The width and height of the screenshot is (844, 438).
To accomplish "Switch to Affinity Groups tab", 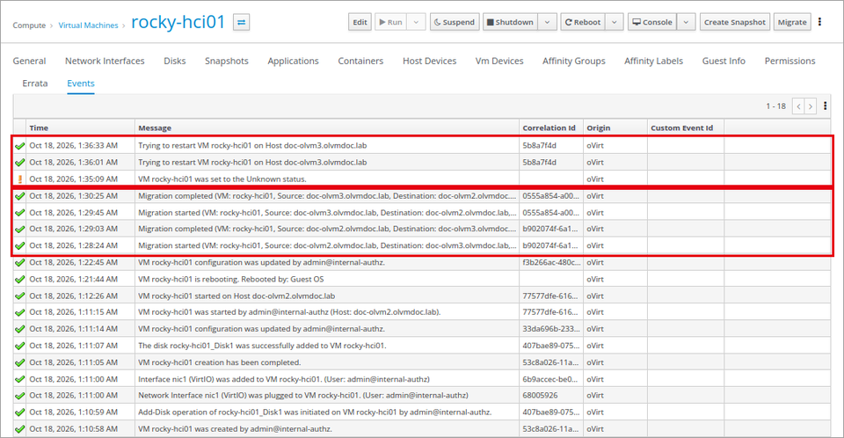I will pos(574,61).
